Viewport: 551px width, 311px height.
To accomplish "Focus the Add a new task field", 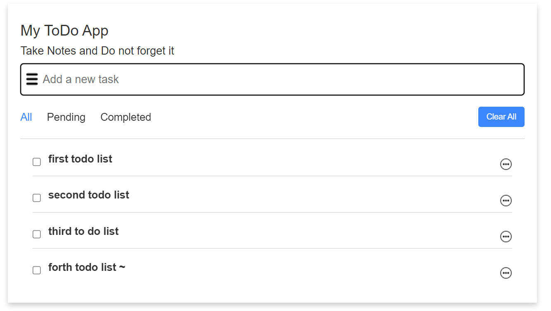I will pyautogui.click(x=281, y=79).
